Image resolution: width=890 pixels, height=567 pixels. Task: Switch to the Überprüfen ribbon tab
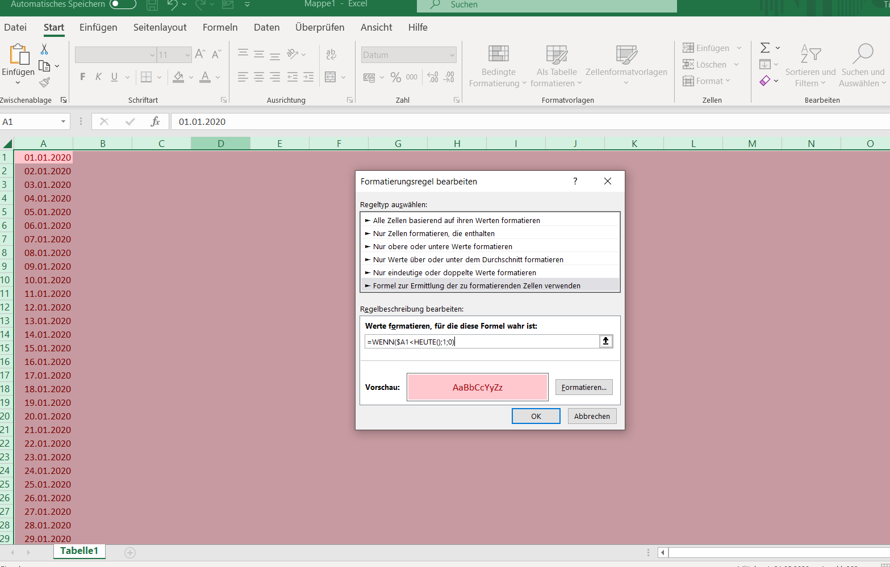click(320, 27)
